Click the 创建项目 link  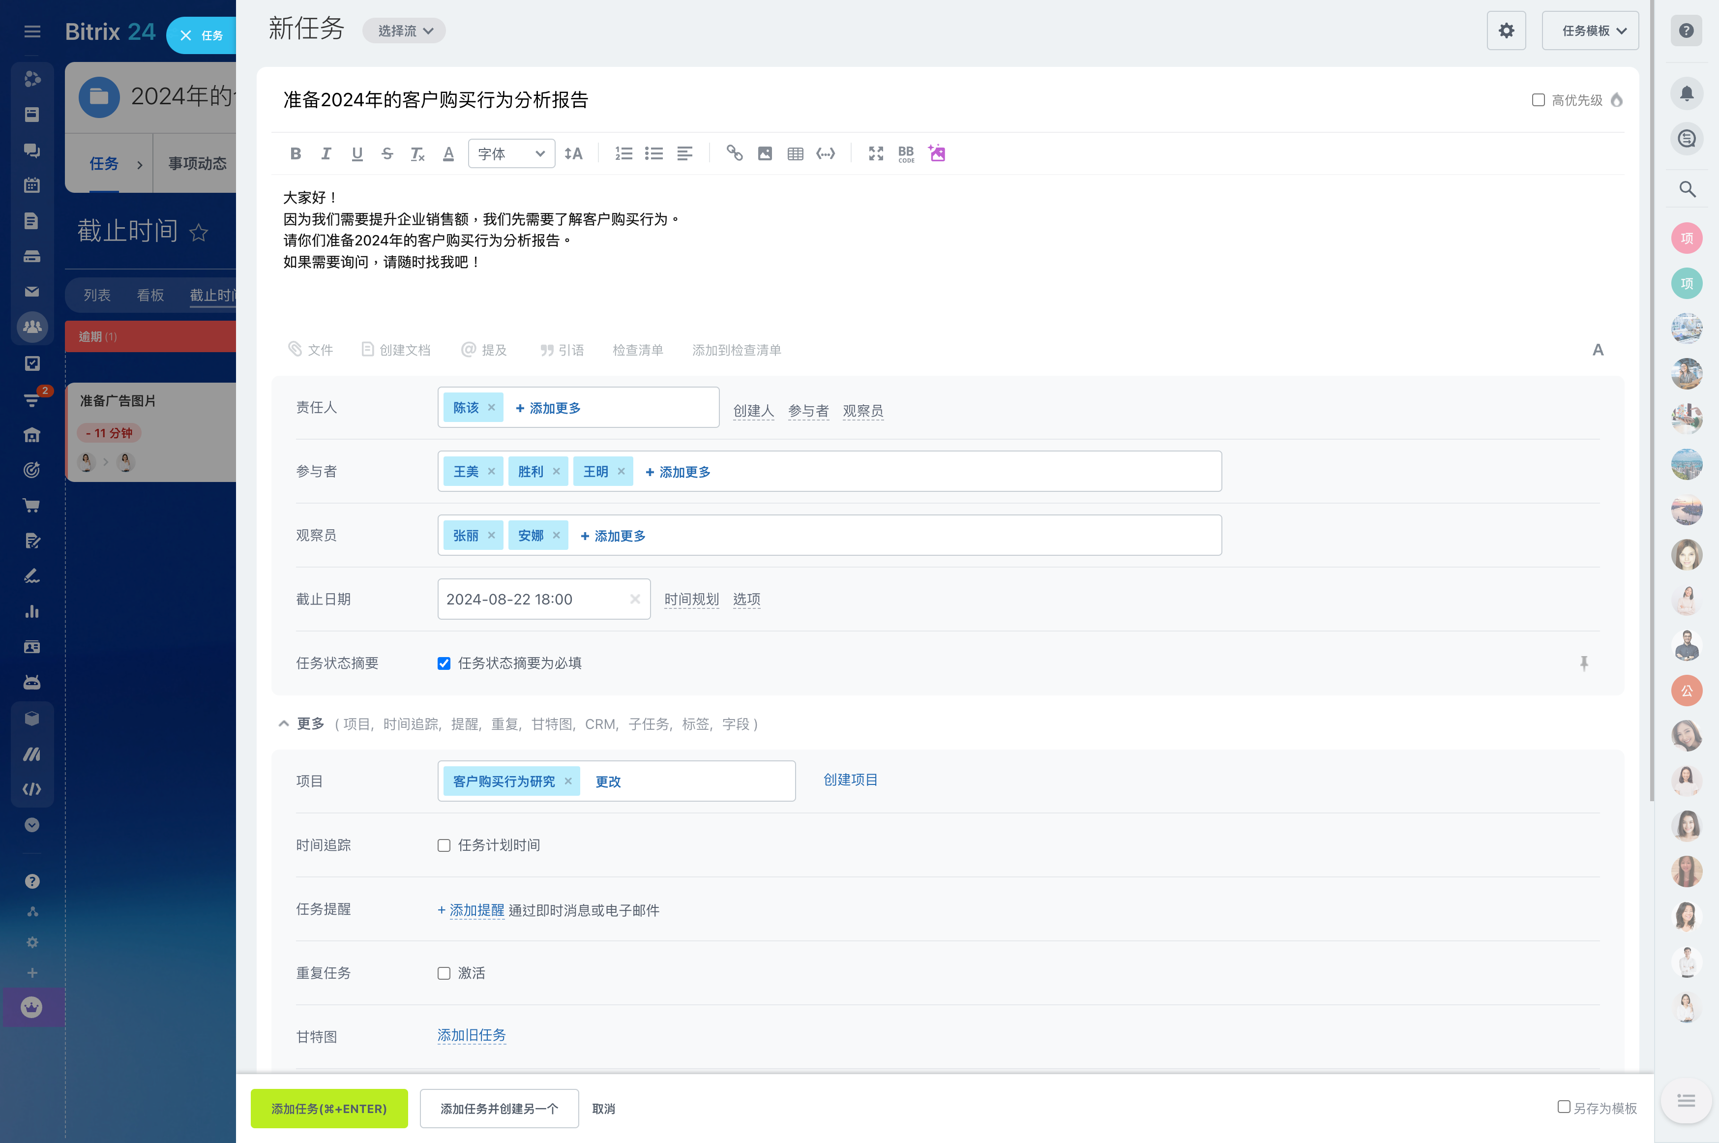pos(850,780)
